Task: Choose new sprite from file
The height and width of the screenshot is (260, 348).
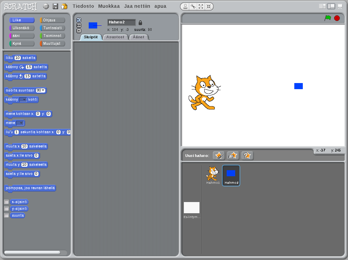Action: (x=233, y=156)
